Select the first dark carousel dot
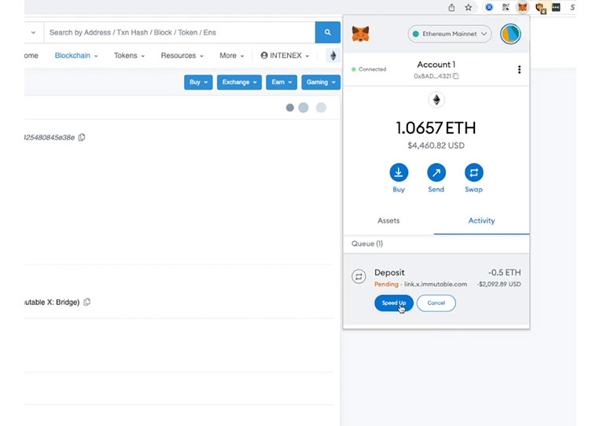Screen dimensions: 600x426 tap(289, 108)
